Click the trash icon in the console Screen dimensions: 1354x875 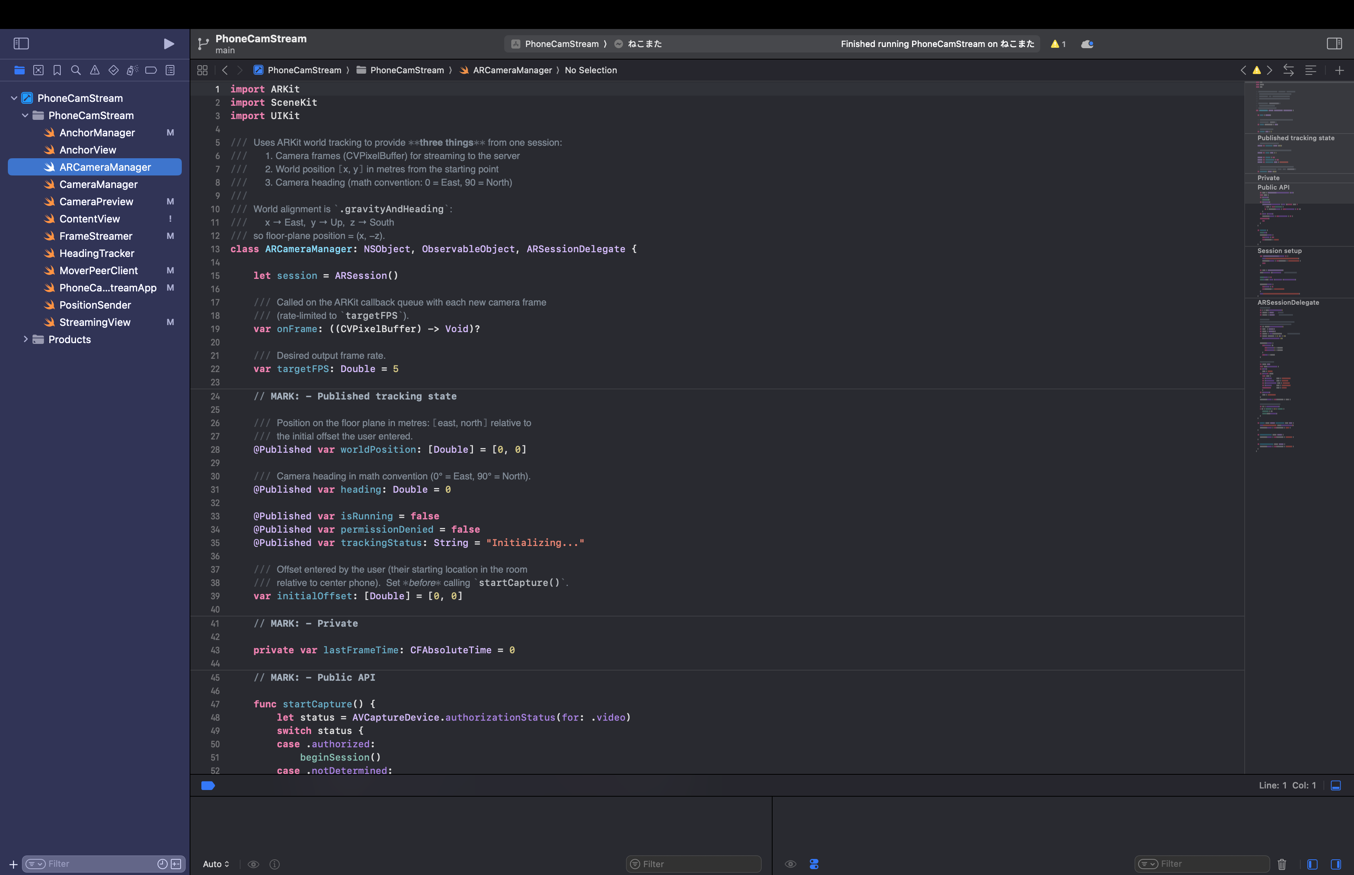click(1282, 864)
